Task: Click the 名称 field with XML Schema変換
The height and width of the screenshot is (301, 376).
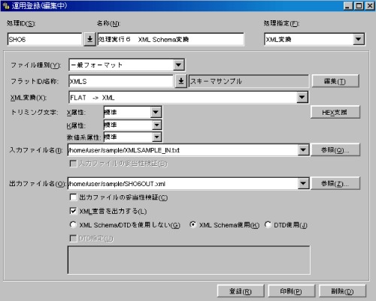Action: coord(171,39)
